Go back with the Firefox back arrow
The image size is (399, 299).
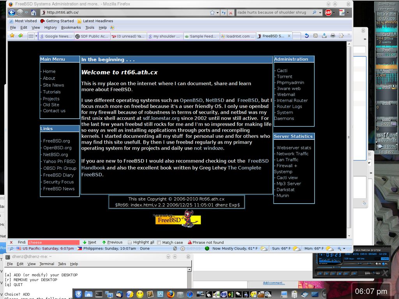[12, 12]
